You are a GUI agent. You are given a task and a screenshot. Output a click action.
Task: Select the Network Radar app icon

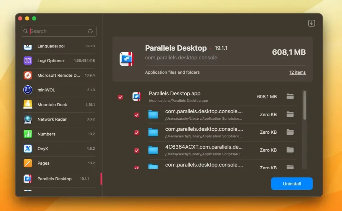(x=28, y=119)
